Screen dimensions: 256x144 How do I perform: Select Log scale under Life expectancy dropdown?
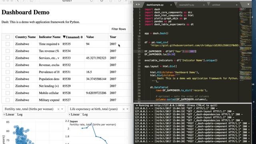81,115
